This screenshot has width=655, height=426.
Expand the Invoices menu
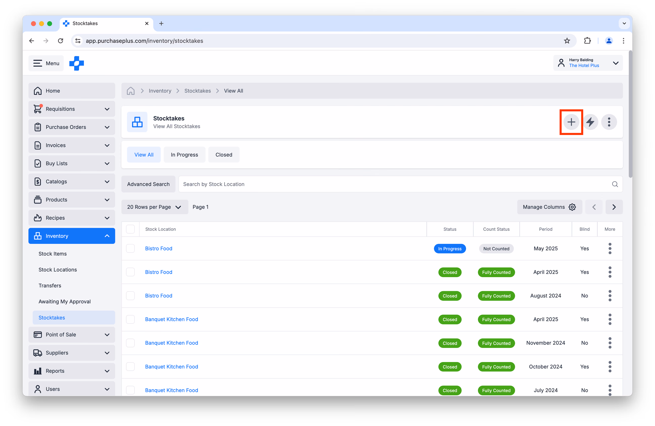point(72,145)
